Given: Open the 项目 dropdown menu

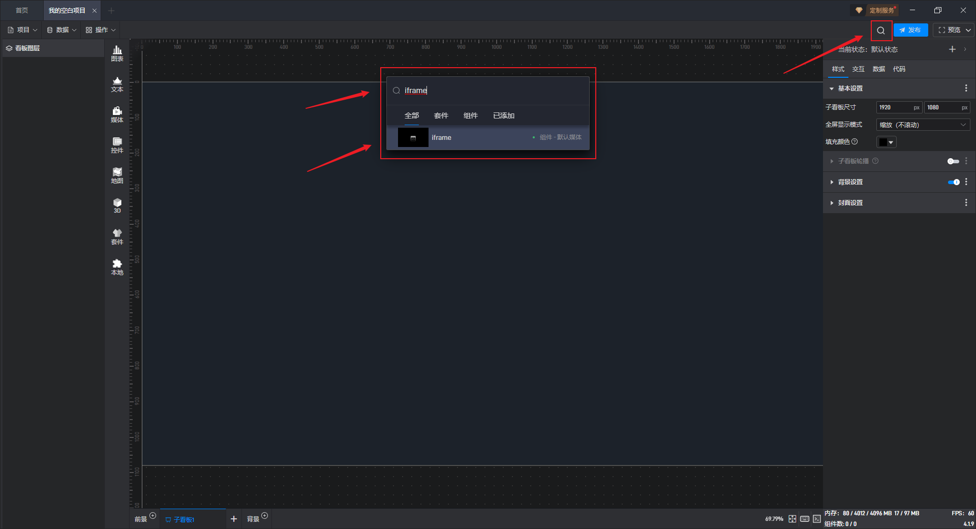Looking at the screenshot, I should [23, 30].
